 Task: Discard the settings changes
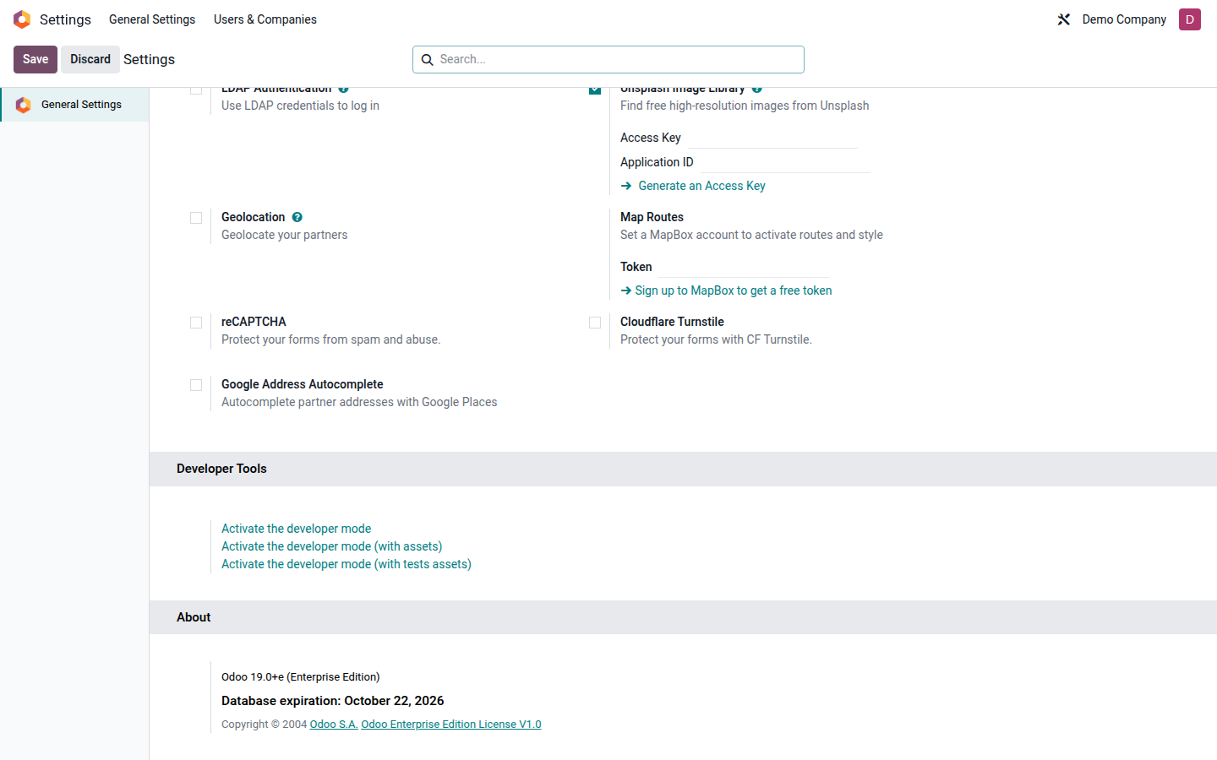[90, 59]
